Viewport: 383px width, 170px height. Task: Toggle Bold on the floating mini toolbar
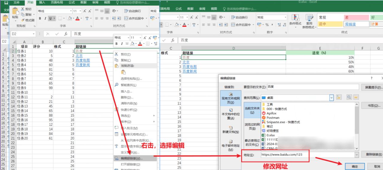coord(117,44)
